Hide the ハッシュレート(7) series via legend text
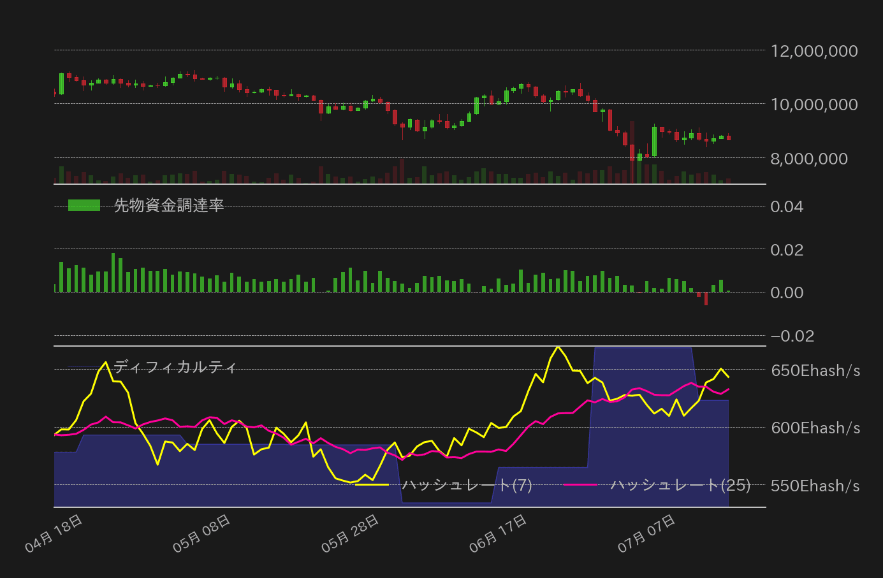Image resolution: width=883 pixels, height=578 pixels. [467, 485]
